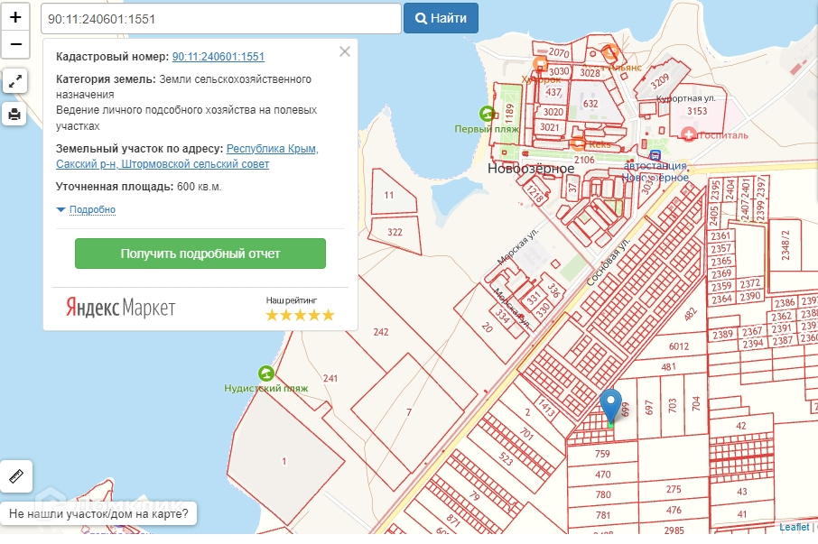This screenshot has height=544, width=818.
Task: Click the blue location pin marker
Action: click(611, 406)
